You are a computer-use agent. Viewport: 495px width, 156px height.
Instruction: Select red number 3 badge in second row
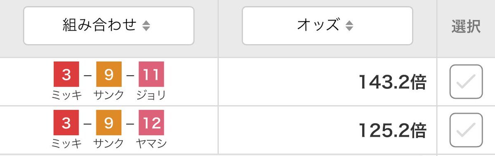(66, 123)
